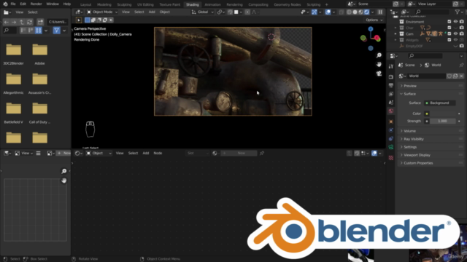The width and height of the screenshot is (467, 262).
Task: Choose wireframe viewport shading mode
Action: (x=349, y=12)
